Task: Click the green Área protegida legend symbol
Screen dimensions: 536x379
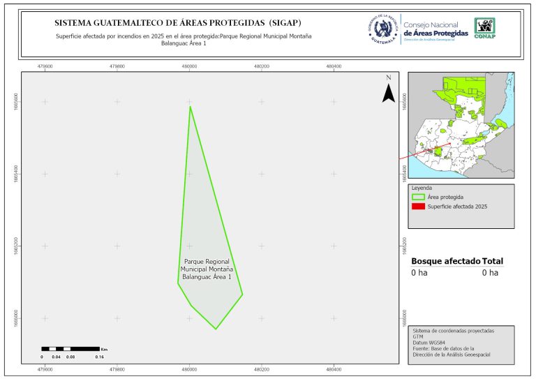Action: (419, 198)
